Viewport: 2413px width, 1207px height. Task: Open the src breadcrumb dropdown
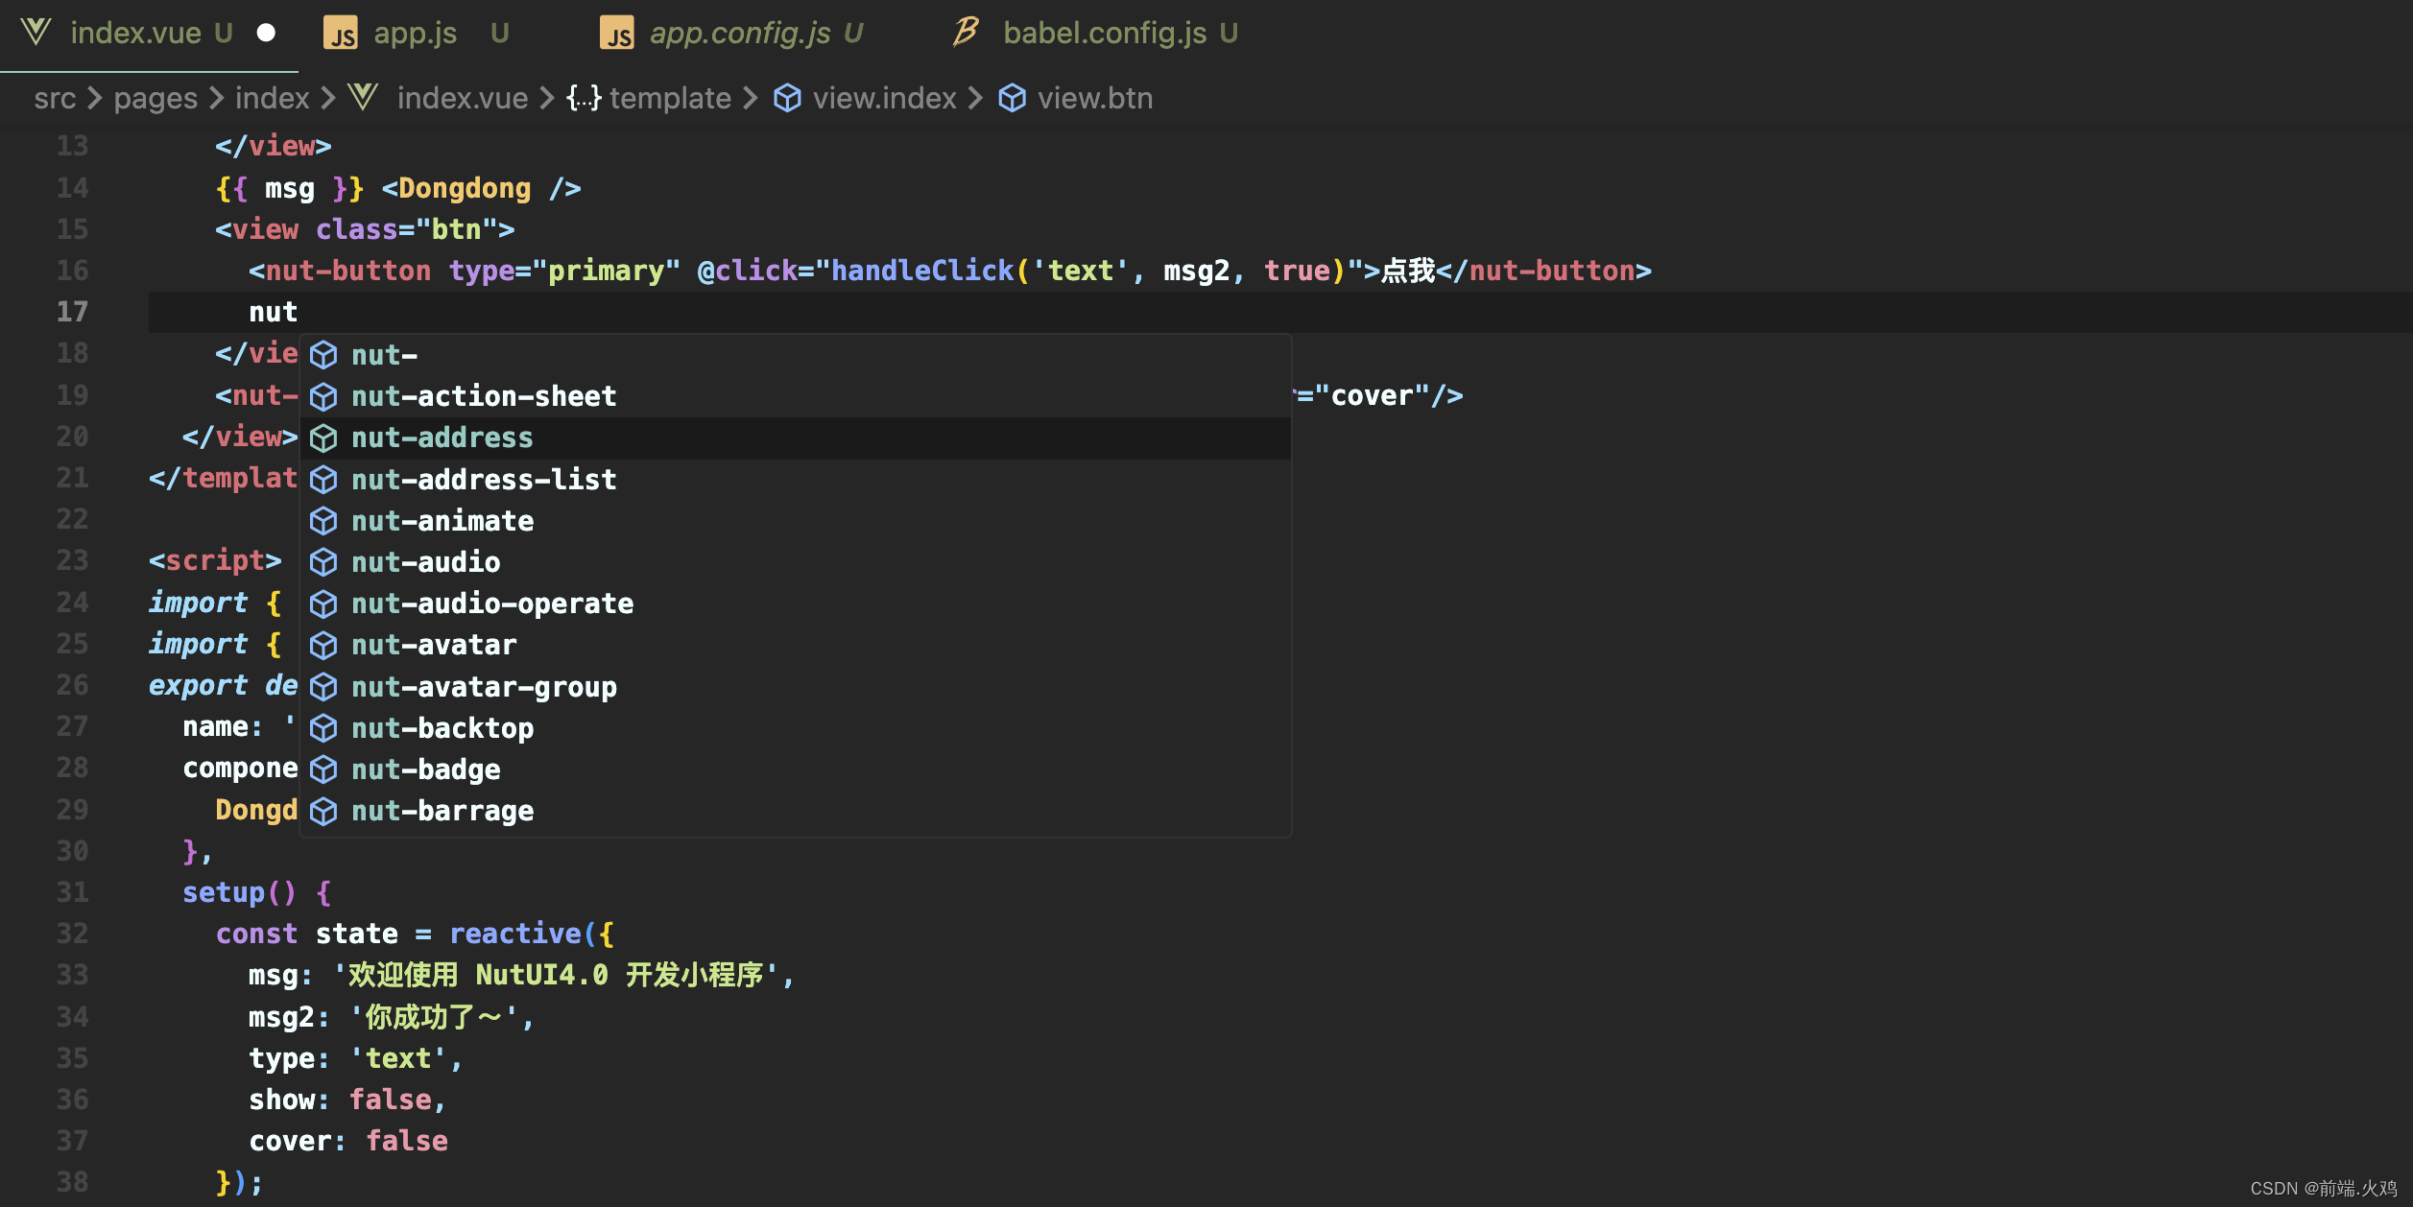pos(55,98)
